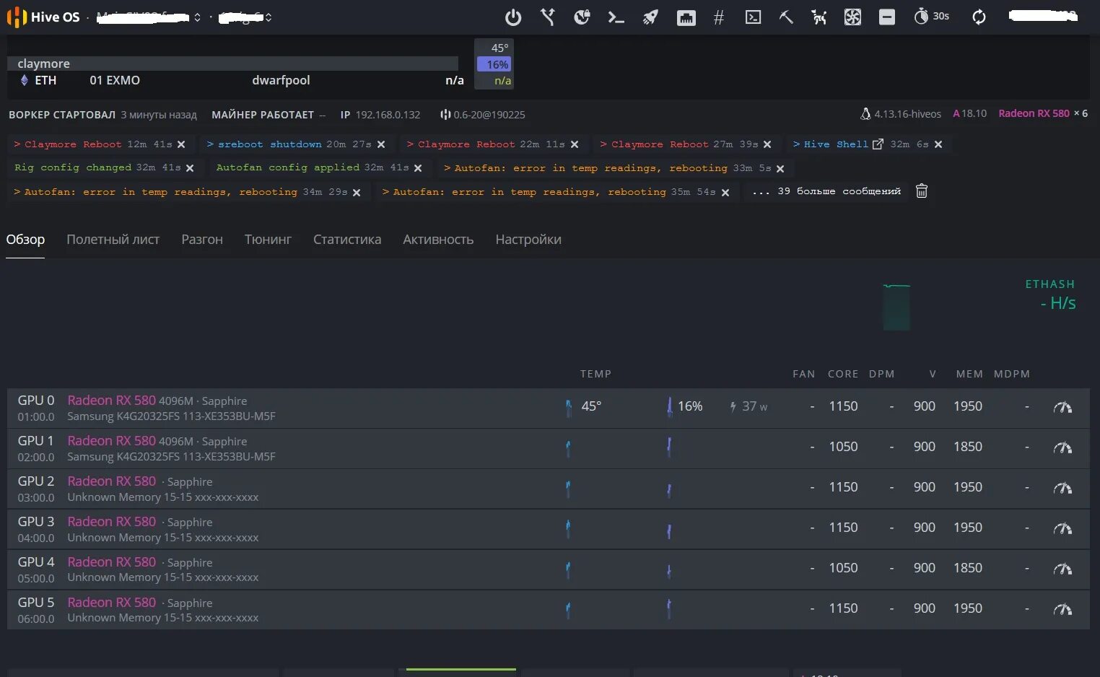Dismiss the Autofan error 35m 54s message

tap(725, 193)
